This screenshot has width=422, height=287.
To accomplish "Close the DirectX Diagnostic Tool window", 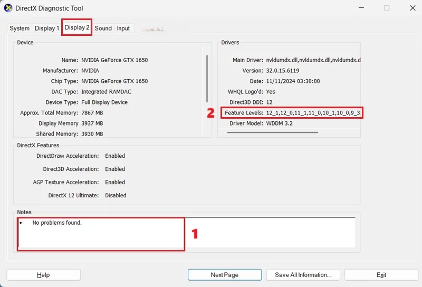I will pos(413,8).
